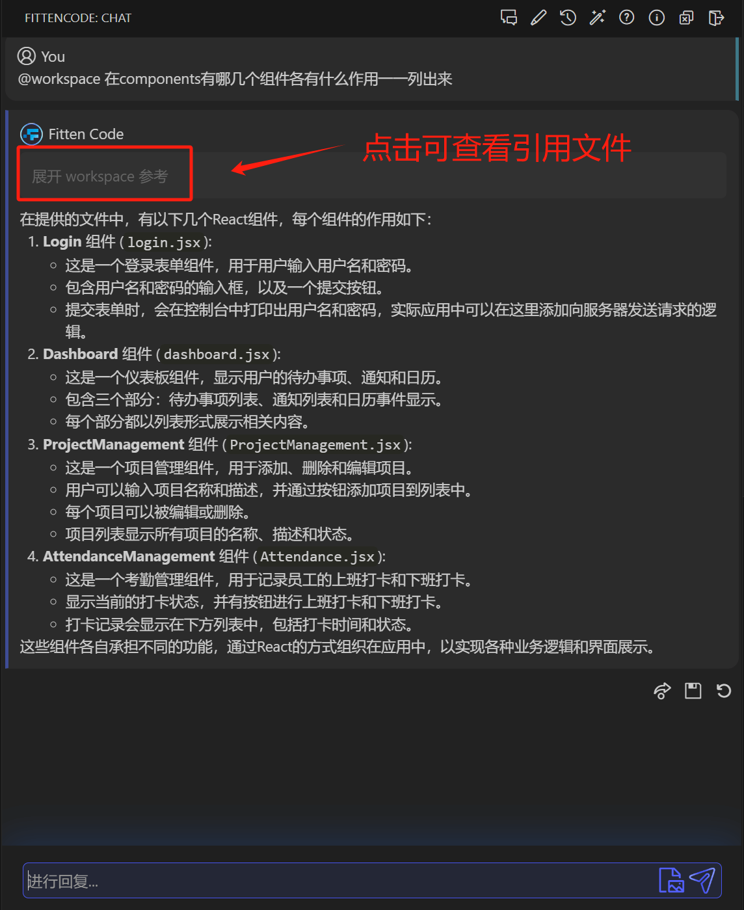Click the FITTENCODE: CHAT panel title

click(78, 18)
